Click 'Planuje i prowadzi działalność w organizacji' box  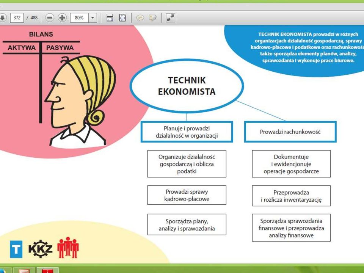coord(187,132)
